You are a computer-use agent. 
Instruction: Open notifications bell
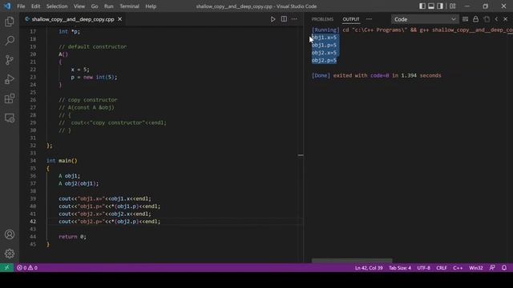504,268
